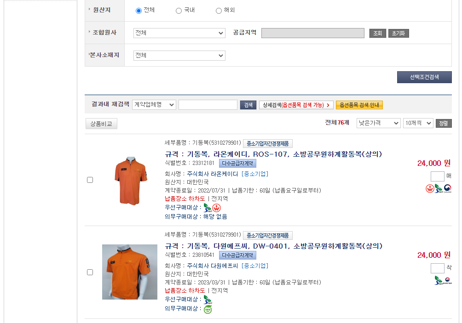Viewport: 462px width, 323px height.
Task: Click 조회 button beside 공급지역 field
Action: (x=377, y=33)
